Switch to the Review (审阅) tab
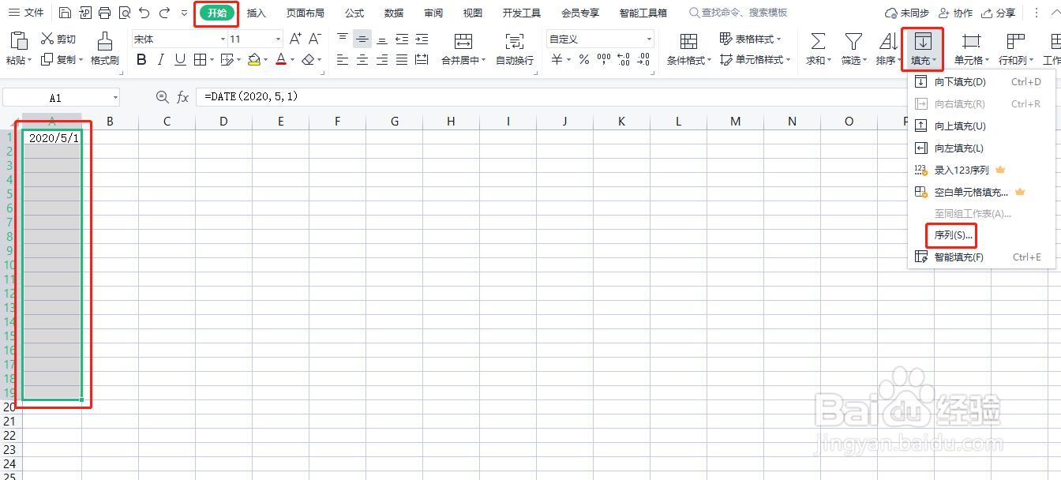Image resolution: width=1061 pixels, height=480 pixels. tap(433, 13)
